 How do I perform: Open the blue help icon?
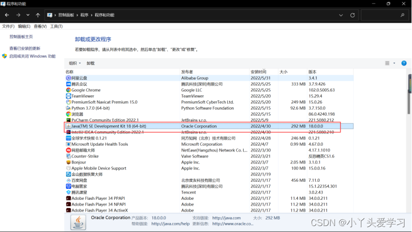(x=404, y=63)
